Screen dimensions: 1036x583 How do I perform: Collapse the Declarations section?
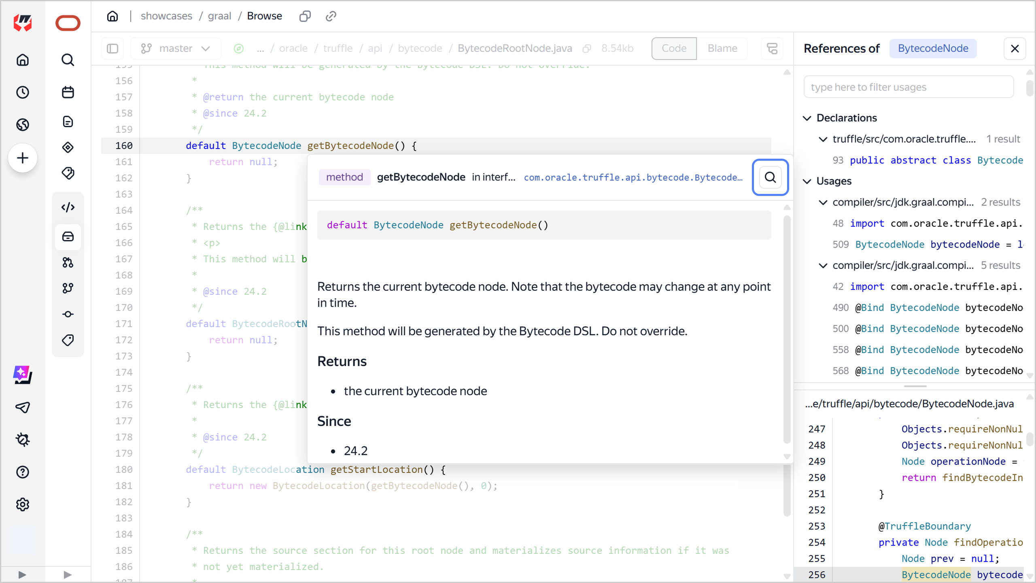(807, 118)
